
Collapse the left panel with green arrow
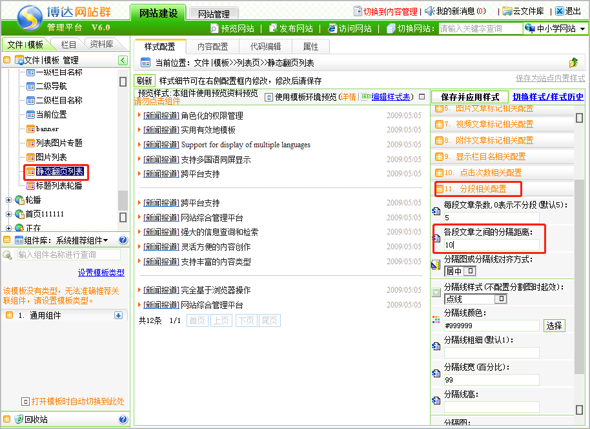point(123,60)
